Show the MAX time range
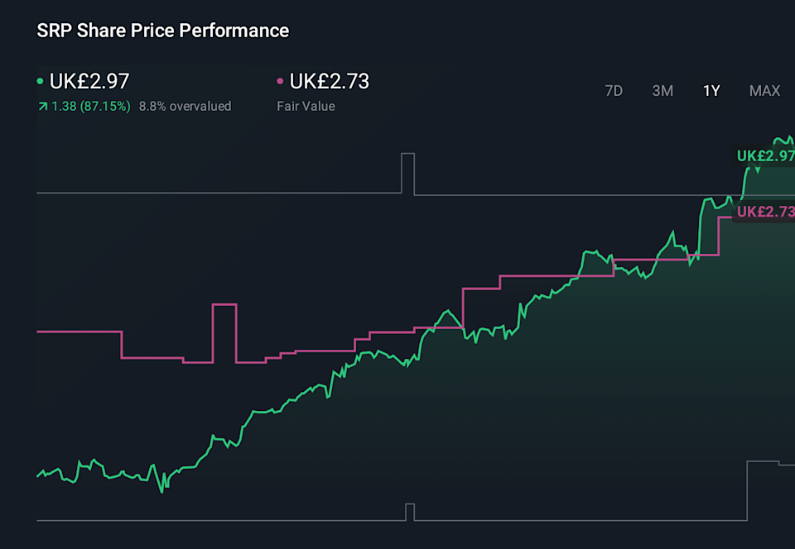 764,91
